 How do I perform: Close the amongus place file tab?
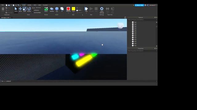point(10,18)
